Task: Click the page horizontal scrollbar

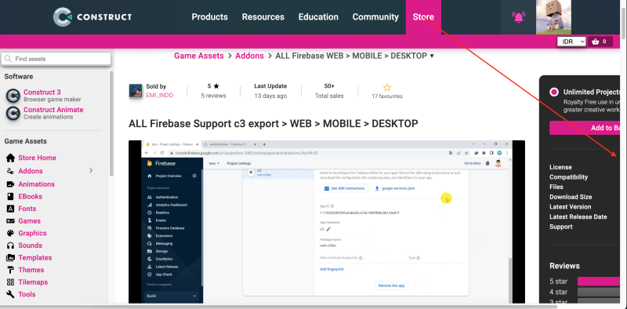Action: coord(278,307)
